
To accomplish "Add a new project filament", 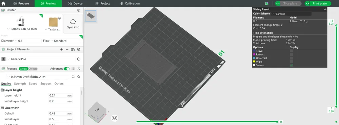I will coord(61,49).
